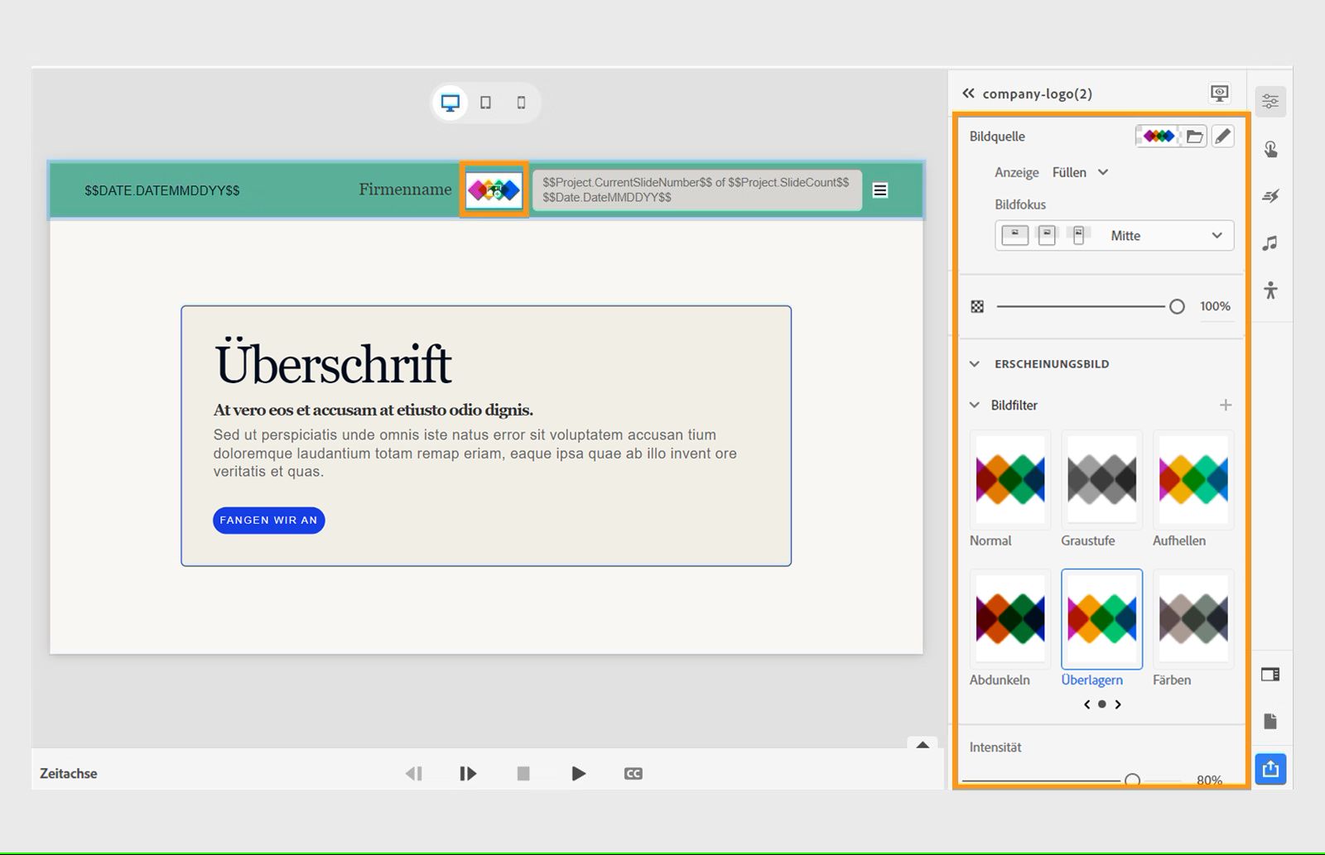Click the Bildquelle image thumbnail

[1159, 136]
